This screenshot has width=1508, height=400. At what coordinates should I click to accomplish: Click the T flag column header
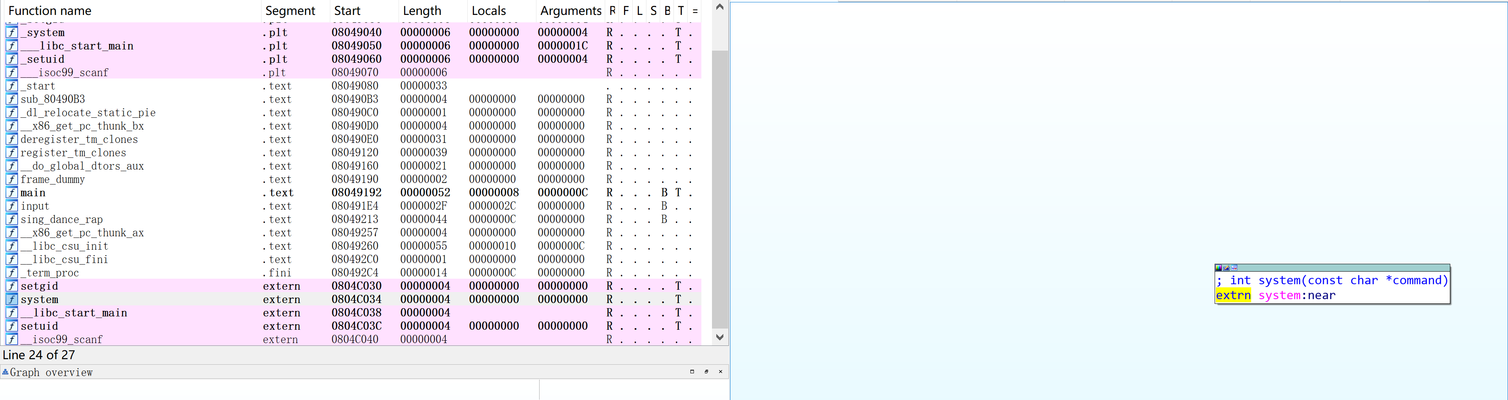coord(681,11)
